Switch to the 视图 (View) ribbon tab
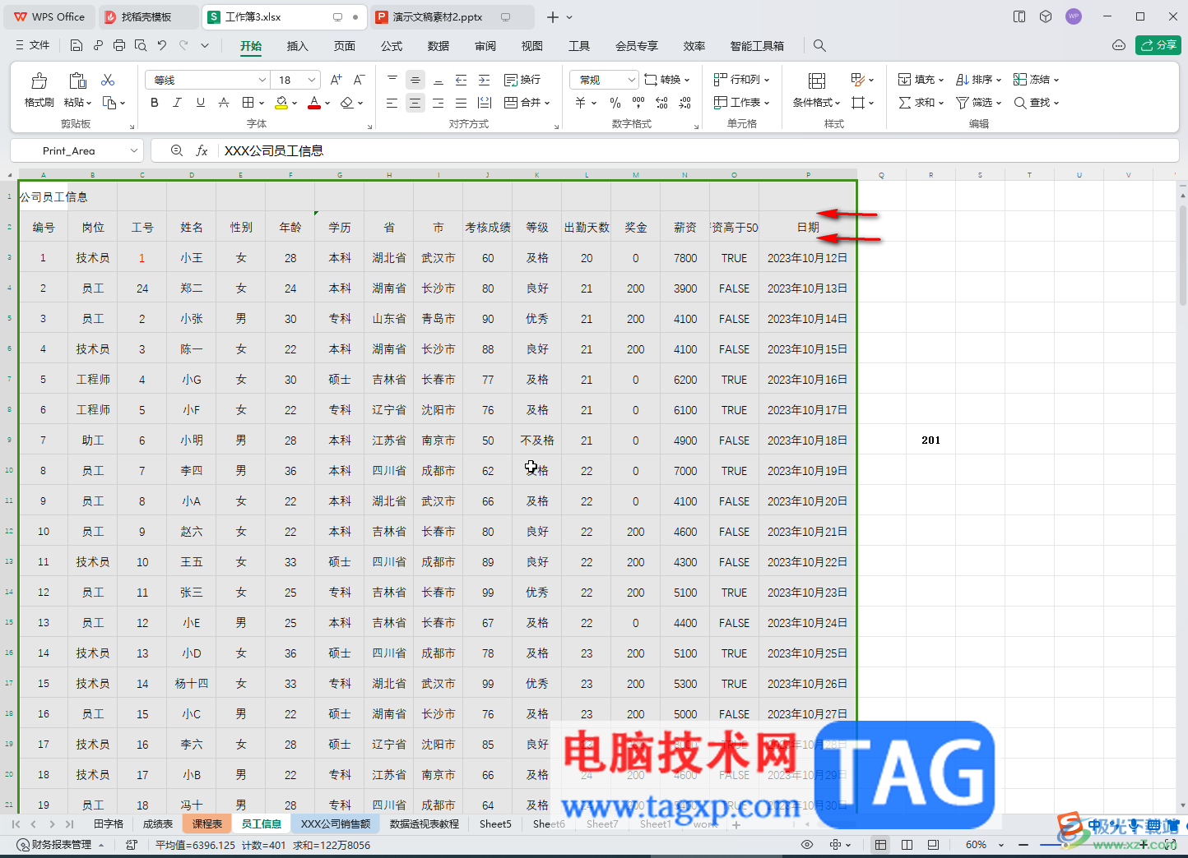The width and height of the screenshot is (1188, 858). click(x=532, y=46)
